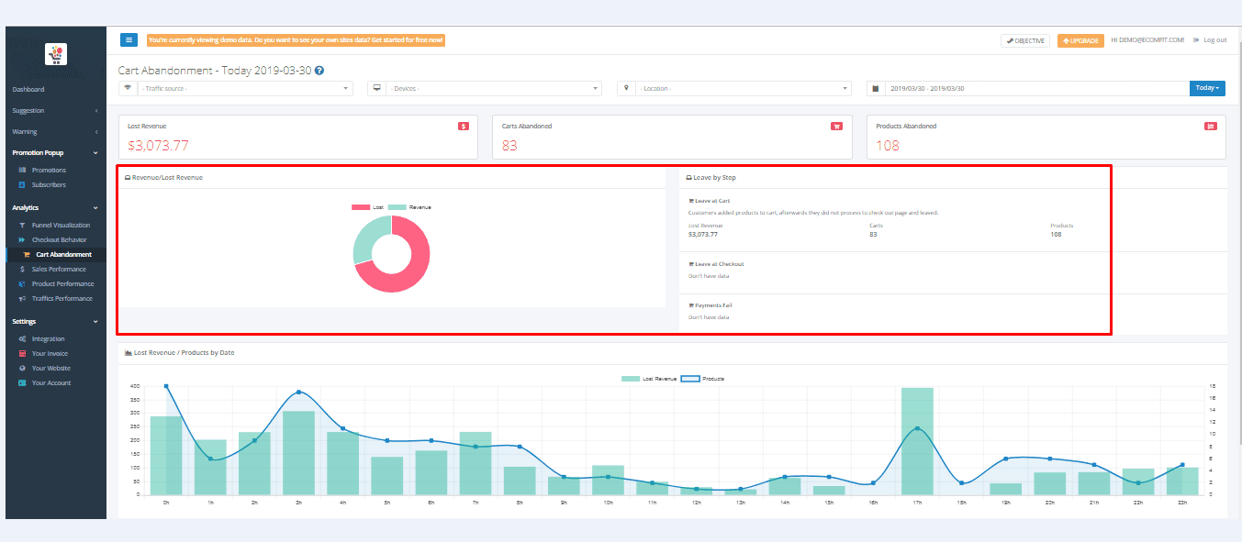This screenshot has height=542, width=1242.
Task: Open Funnel Visualization in the sidebar
Action: tap(61, 225)
